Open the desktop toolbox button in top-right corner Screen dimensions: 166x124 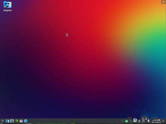(163, 2)
